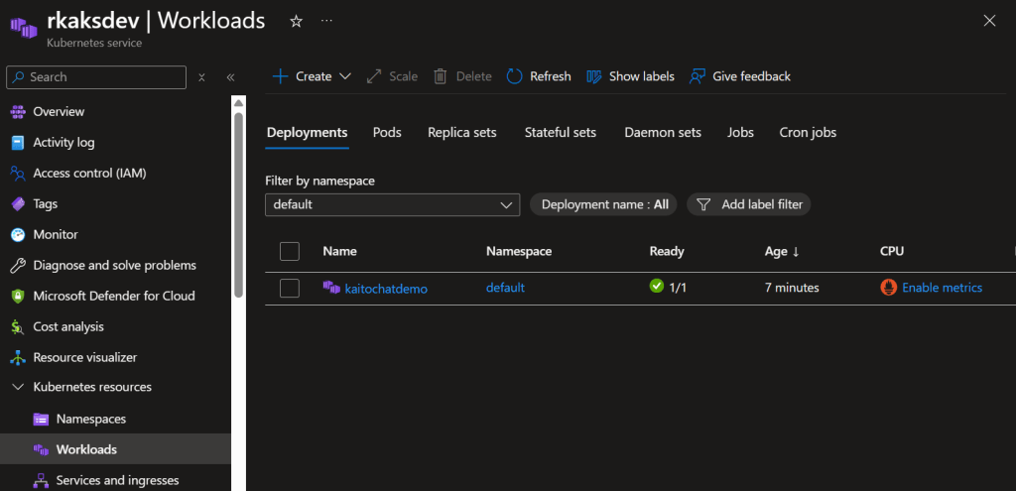Open the Filter by namespace dropdown
Viewport: 1016px width, 491px height.
click(392, 204)
